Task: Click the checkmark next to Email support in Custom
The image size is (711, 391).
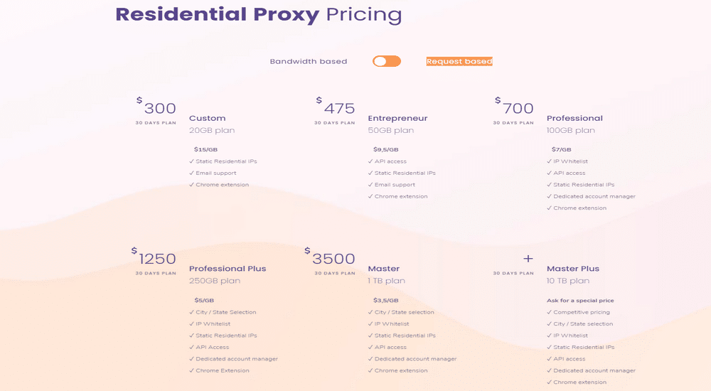Action: click(191, 173)
